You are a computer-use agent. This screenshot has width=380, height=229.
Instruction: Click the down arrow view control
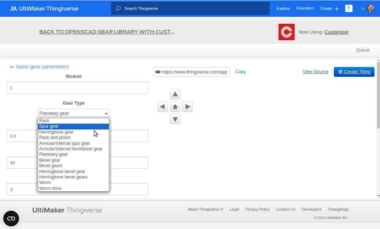click(x=175, y=119)
